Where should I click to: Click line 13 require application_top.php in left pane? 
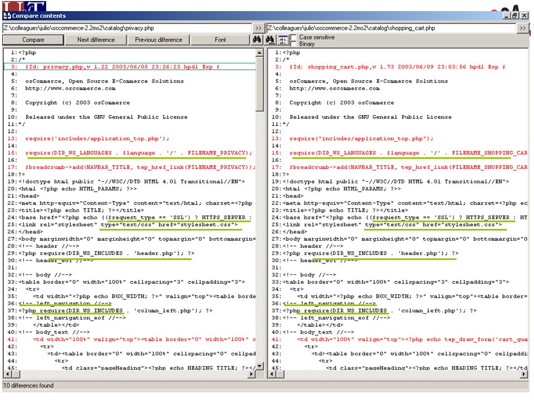(x=130, y=138)
